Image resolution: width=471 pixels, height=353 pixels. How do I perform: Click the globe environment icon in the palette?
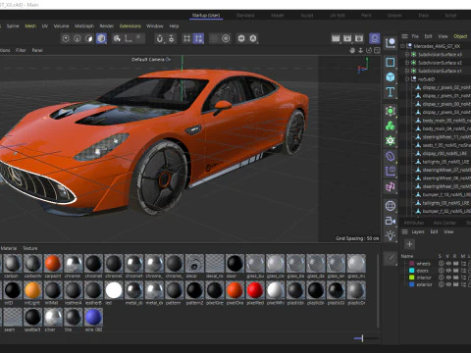[391, 206]
